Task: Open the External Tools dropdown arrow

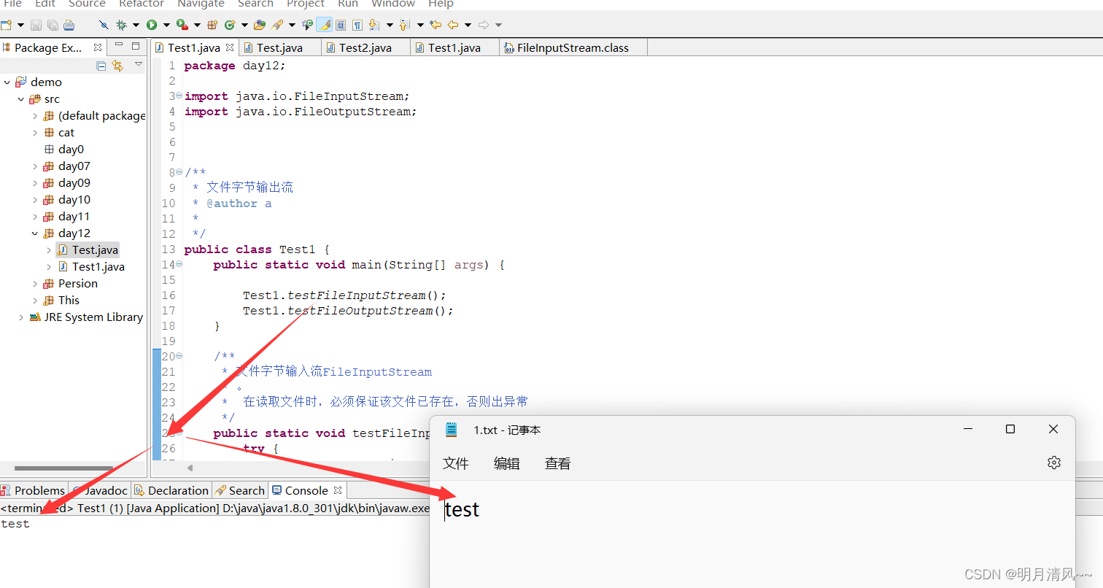Action: point(197,25)
